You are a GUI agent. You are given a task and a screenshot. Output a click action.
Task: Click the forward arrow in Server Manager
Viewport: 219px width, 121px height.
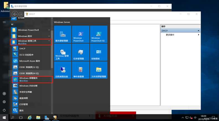(21, 14)
